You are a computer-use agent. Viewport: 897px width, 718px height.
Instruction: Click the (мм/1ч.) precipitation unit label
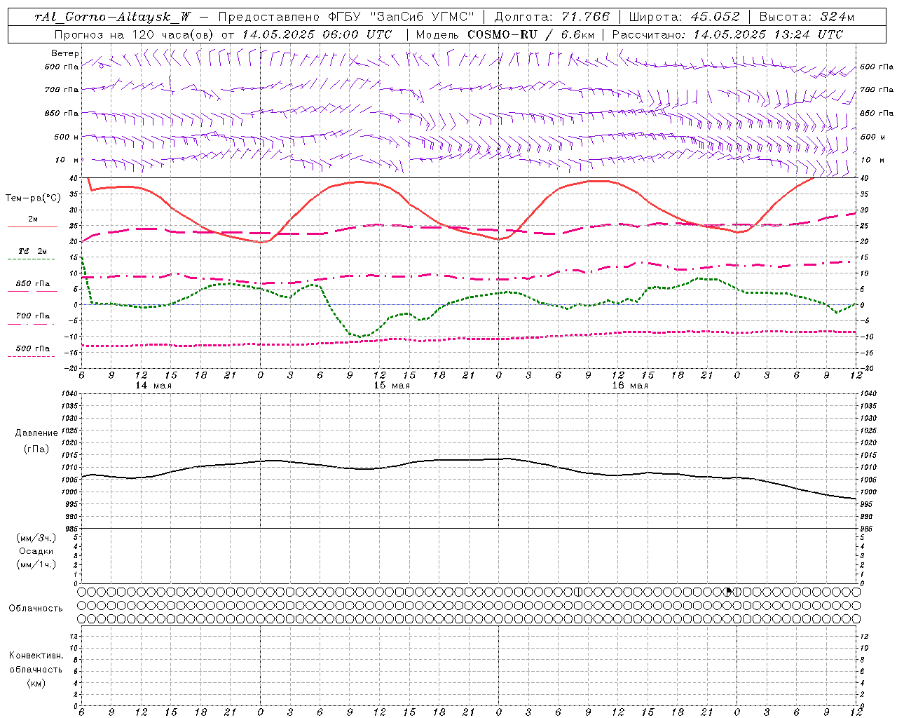click(36, 564)
